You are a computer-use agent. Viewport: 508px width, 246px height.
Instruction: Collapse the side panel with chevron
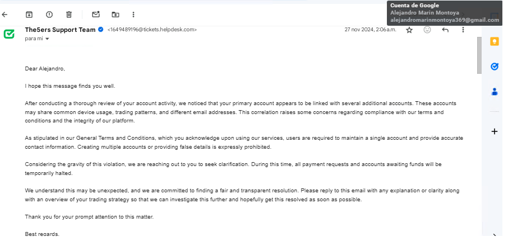(495, 235)
